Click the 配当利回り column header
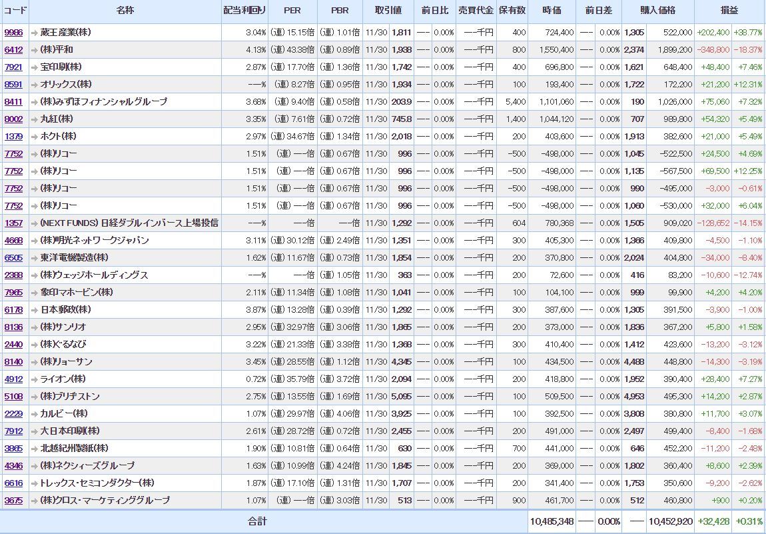 point(244,11)
